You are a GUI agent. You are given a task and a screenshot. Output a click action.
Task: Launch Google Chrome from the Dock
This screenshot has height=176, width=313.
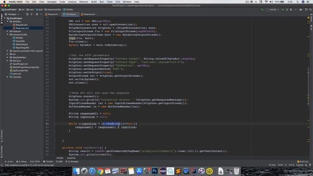(100, 171)
